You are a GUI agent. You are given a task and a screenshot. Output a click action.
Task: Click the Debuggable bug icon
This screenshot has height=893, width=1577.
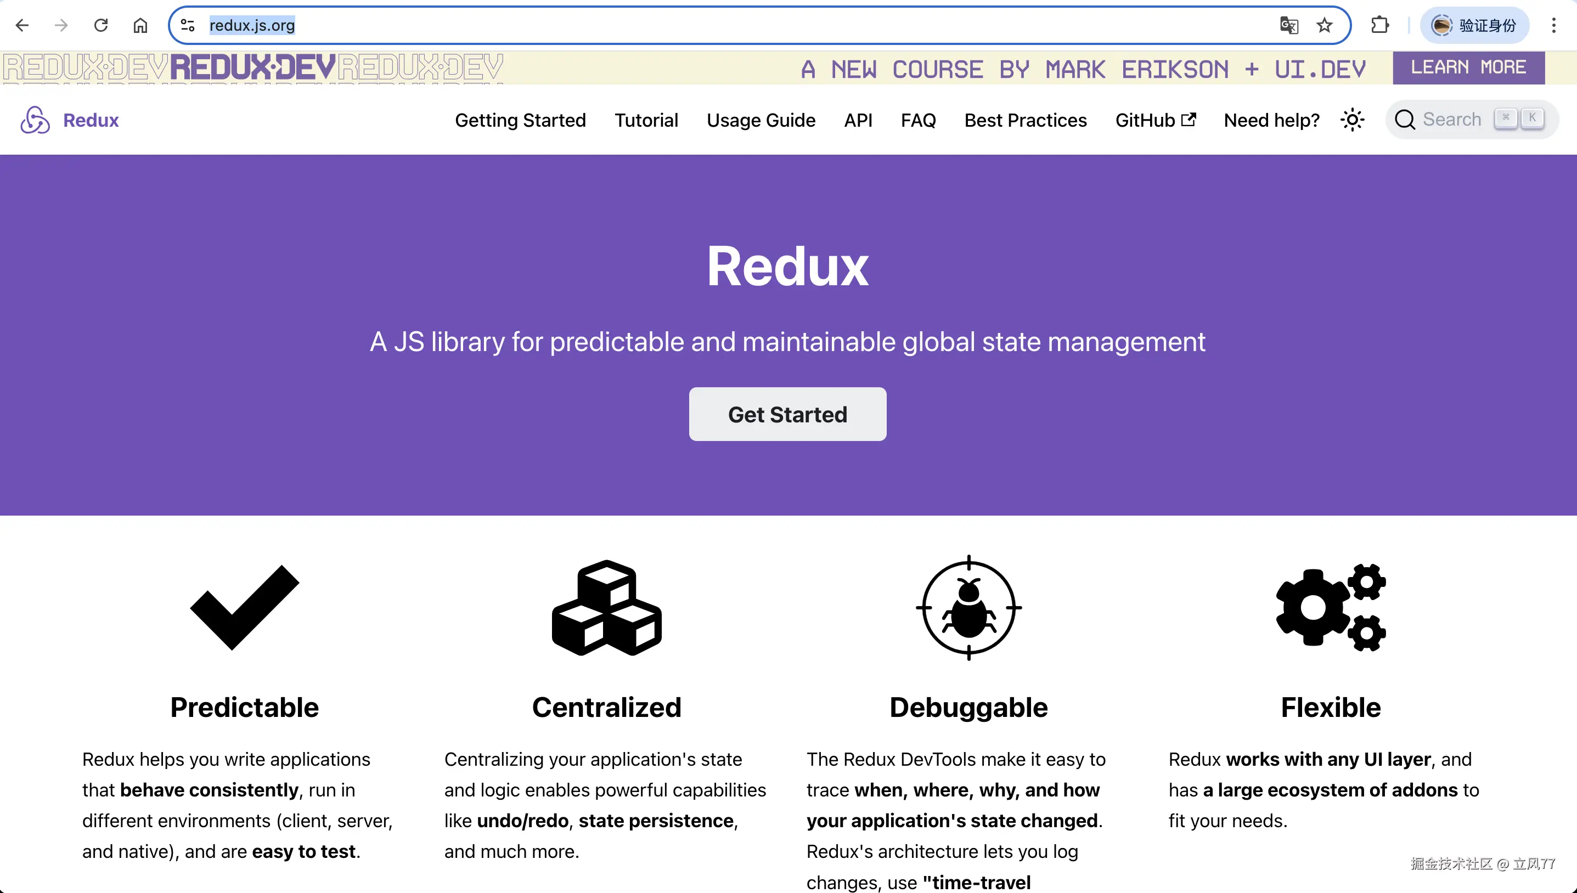pyautogui.click(x=968, y=607)
